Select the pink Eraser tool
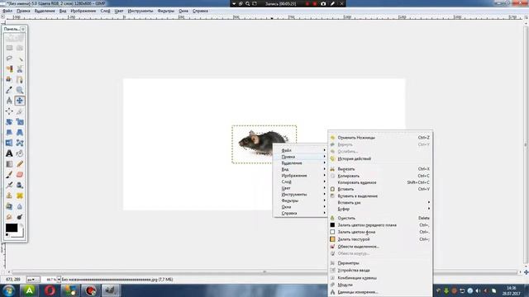This screenshot has width=529, height=297. (20, 174)
